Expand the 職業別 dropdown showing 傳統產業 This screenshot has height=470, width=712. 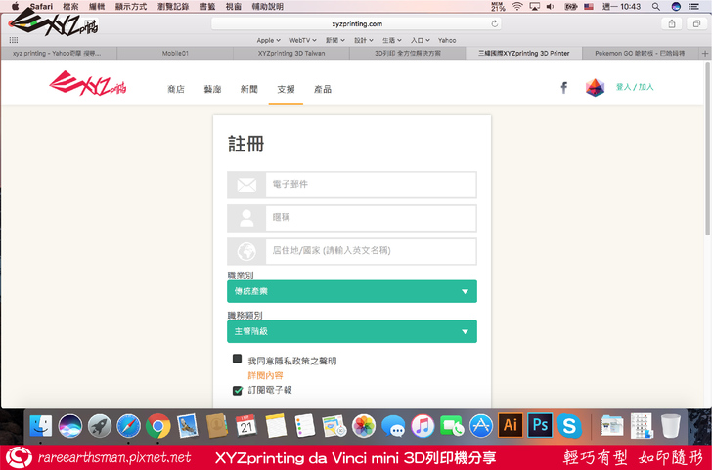(x=352, y=291)
